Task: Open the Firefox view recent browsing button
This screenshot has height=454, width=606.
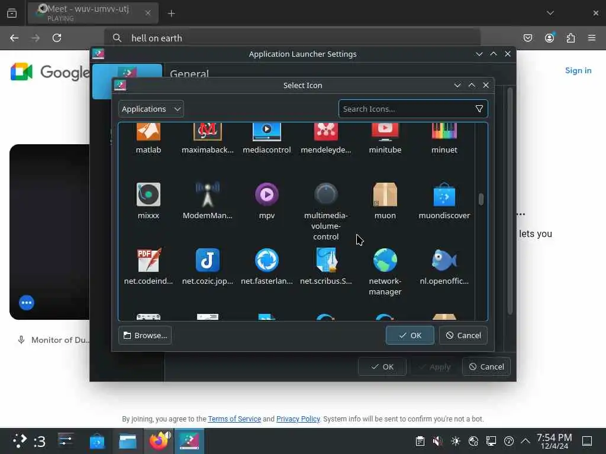Action: click(x=12, y=13)
